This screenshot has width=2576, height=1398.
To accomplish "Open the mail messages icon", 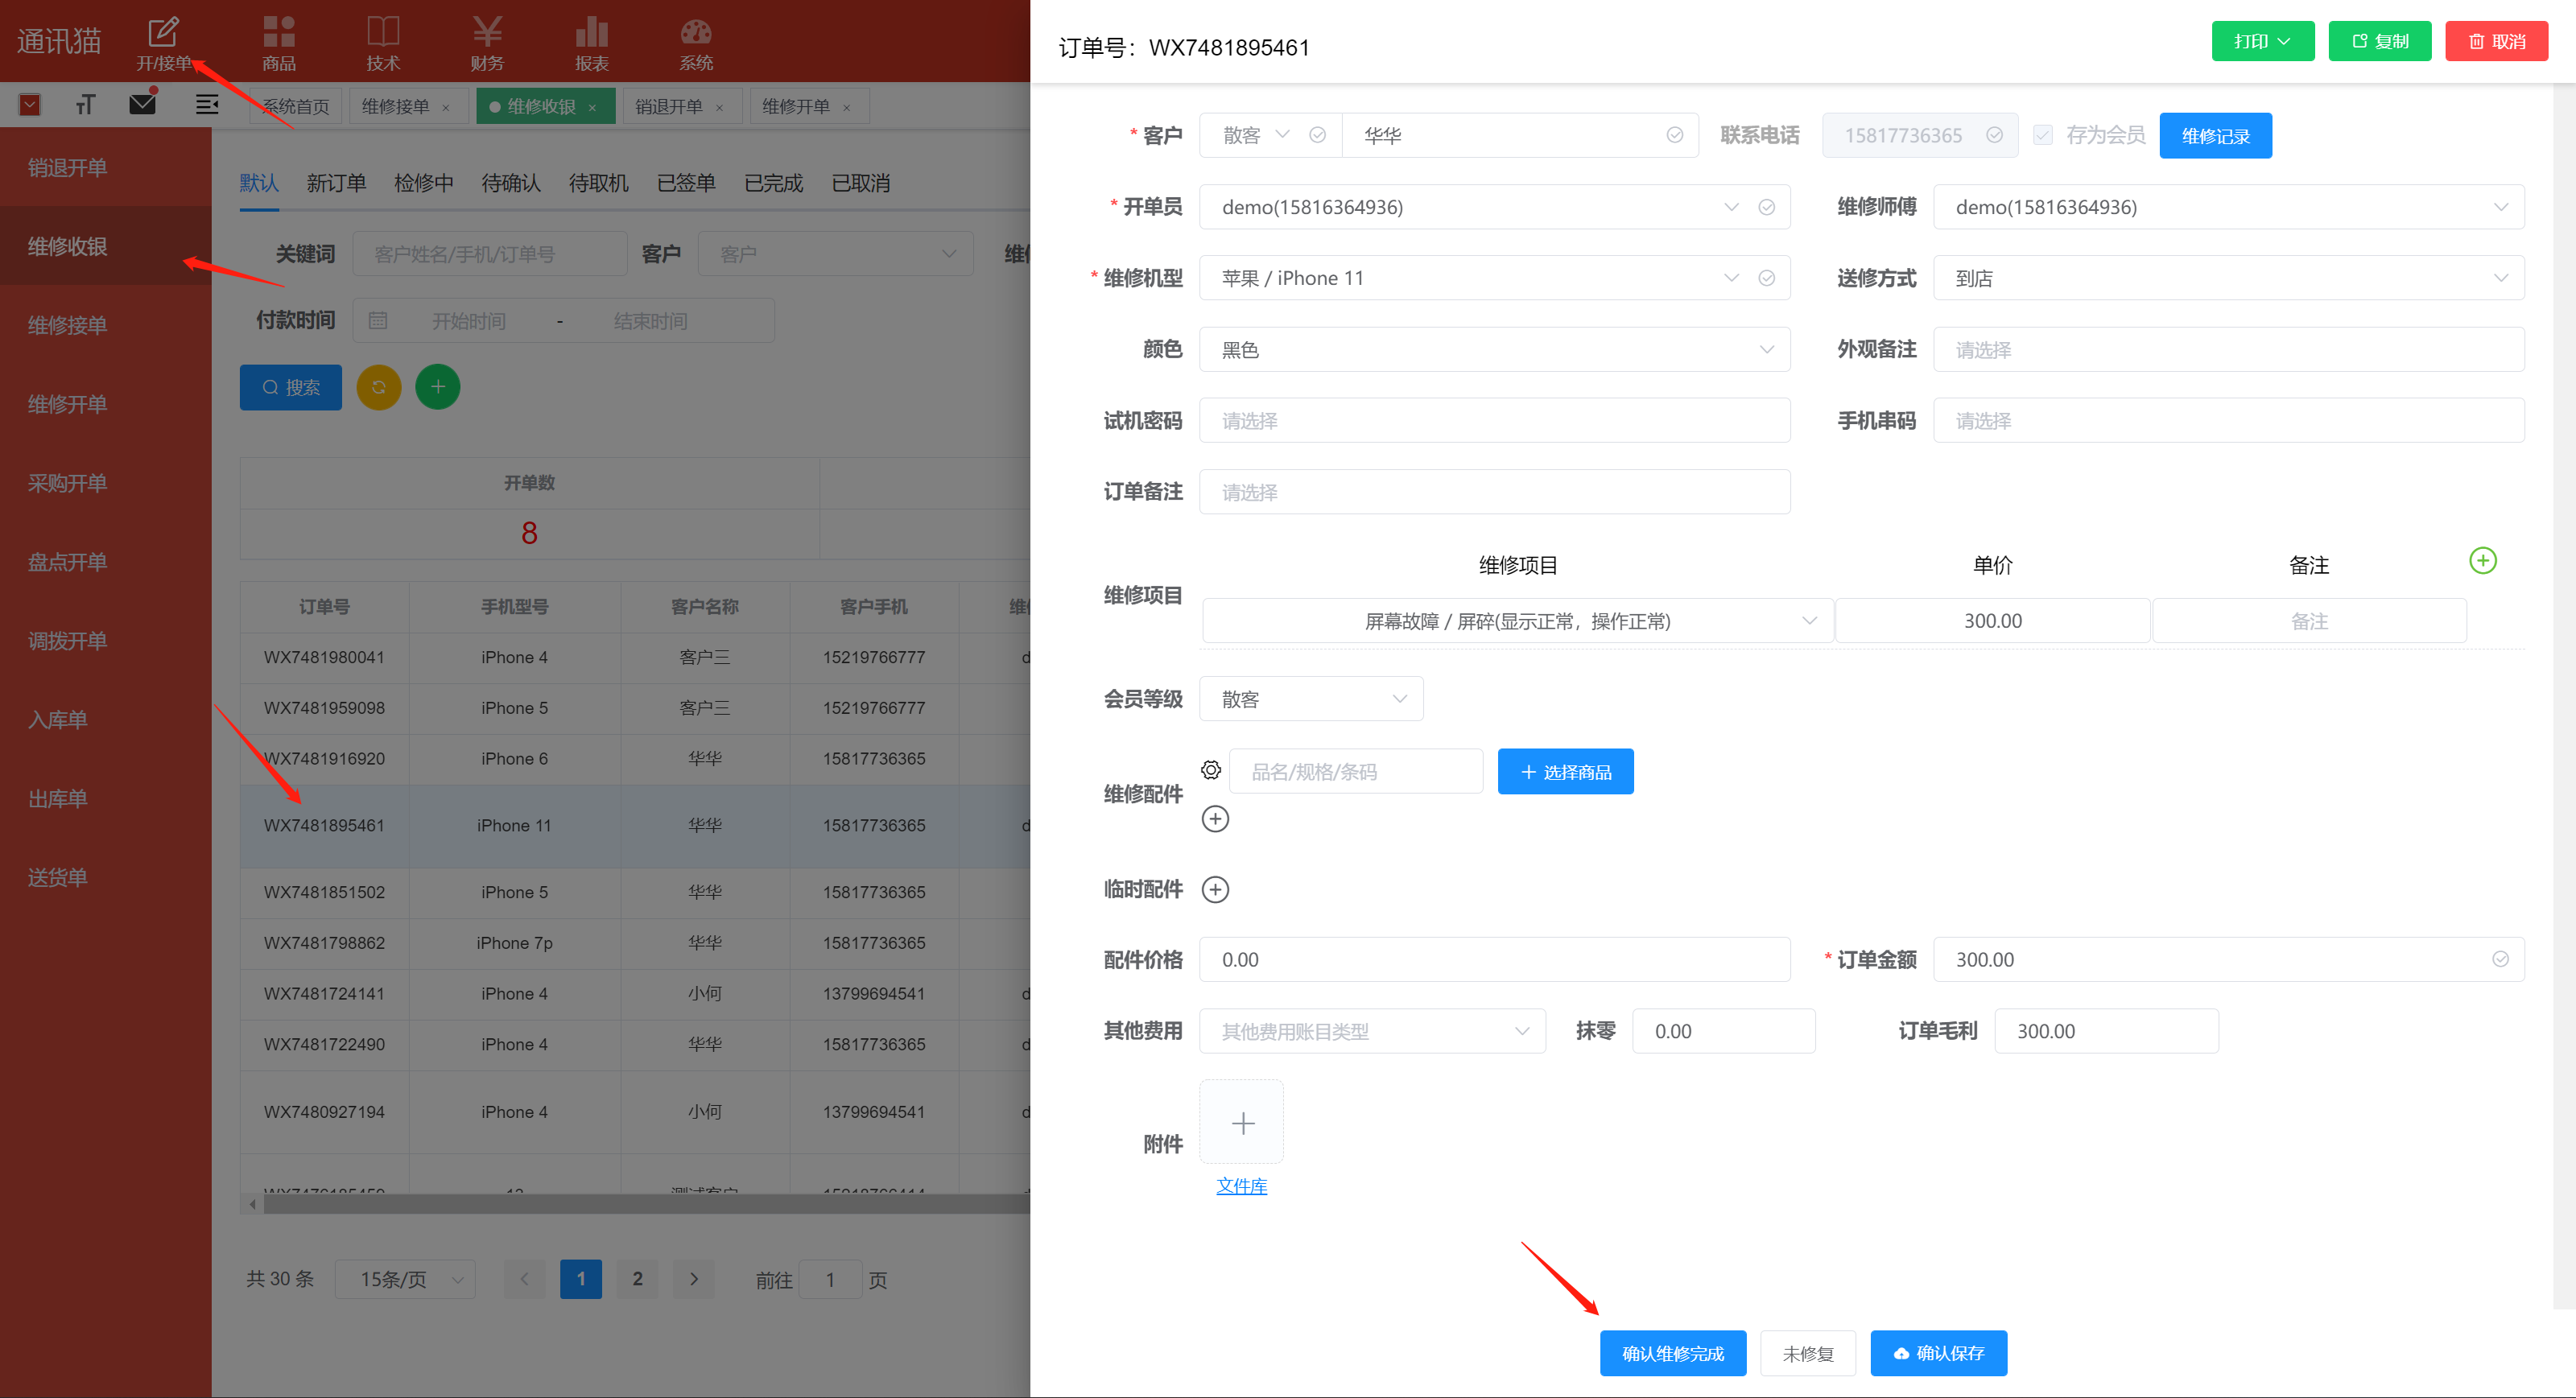I will pyautogui.click(x=143, y=103).
